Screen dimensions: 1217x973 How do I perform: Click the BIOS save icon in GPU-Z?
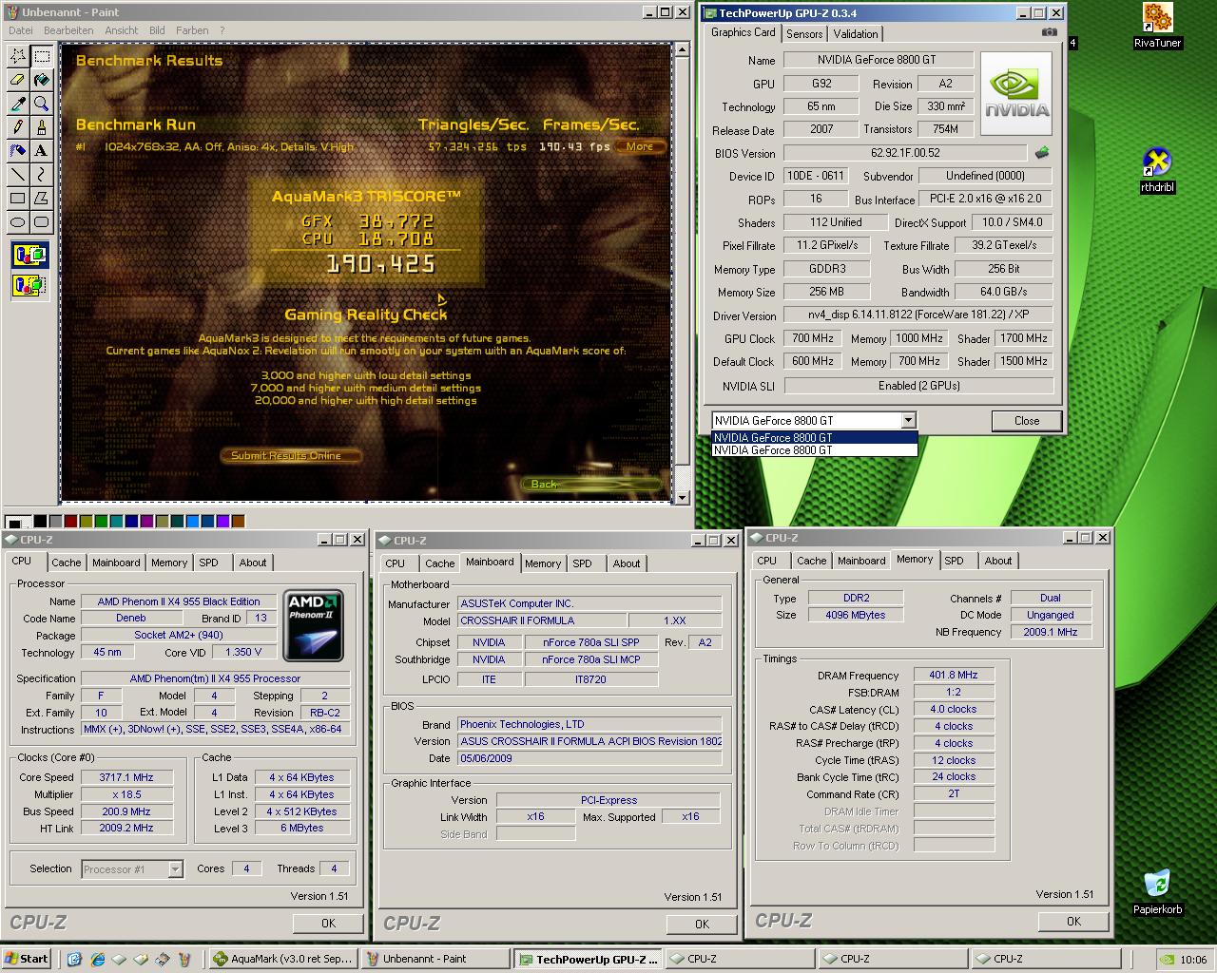(1043, 152)
